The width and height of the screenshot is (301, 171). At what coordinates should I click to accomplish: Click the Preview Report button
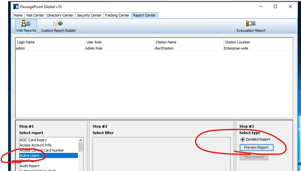257,147
